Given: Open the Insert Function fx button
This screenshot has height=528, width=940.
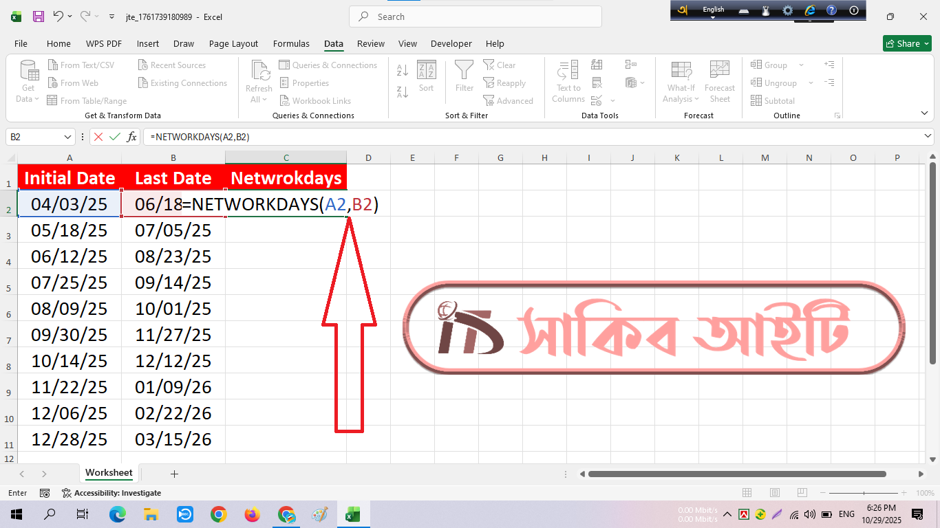Looking at the screenshot, I should click(131, 137).
